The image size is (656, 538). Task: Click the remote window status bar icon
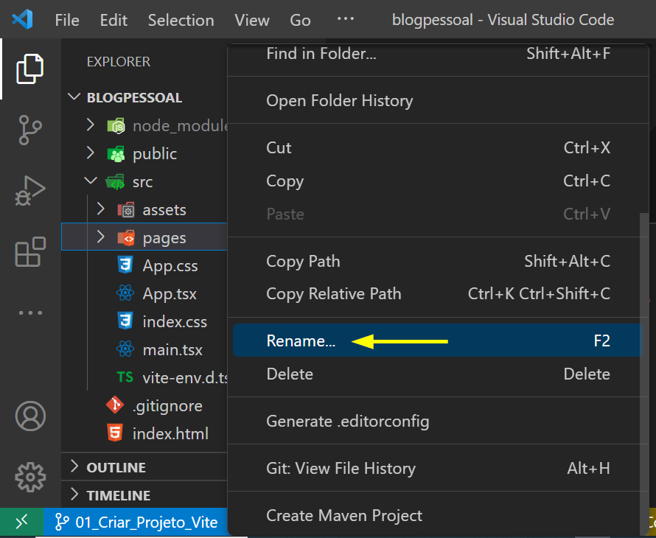(21, 522)
